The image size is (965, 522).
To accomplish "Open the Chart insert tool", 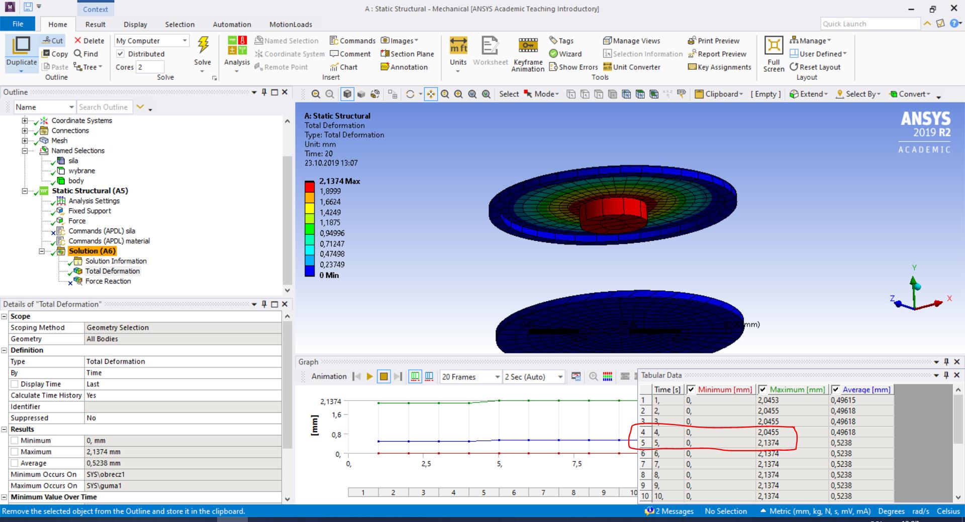I will (344, 67).
